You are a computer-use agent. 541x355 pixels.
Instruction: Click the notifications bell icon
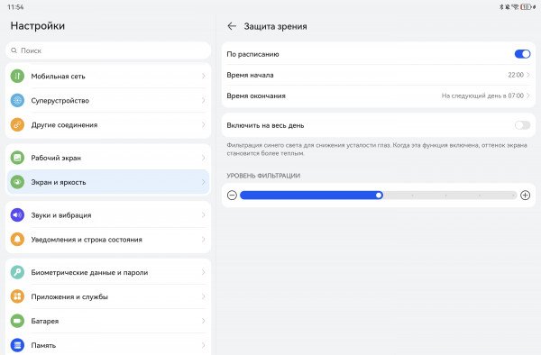pyautogui.click(x=17, y=239)
